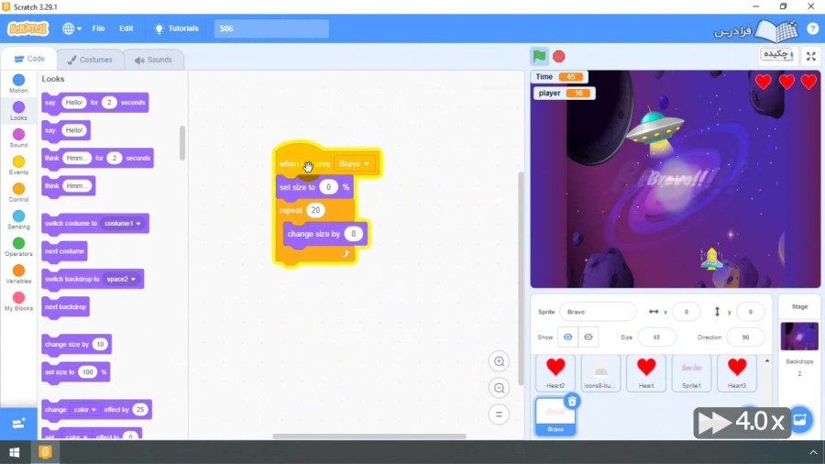Open the Bravo message dropdown in hat block
The image size is (825, 464).
[354, 163]
